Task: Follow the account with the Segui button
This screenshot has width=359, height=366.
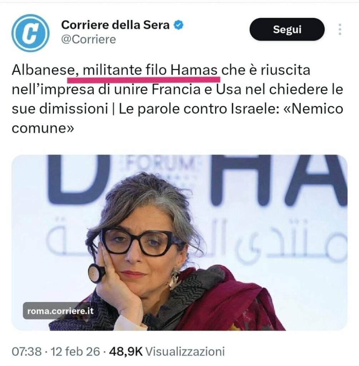Action: (287, 29)
